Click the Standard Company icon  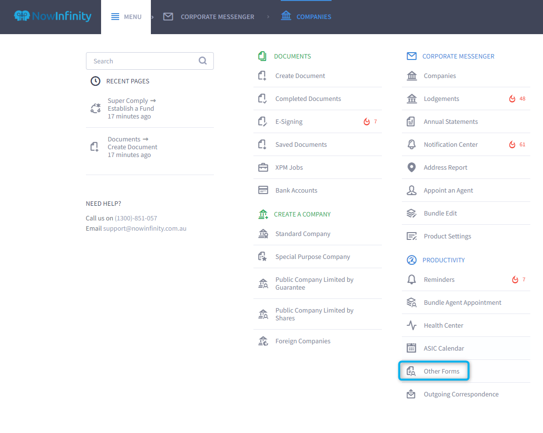(263, 234)
